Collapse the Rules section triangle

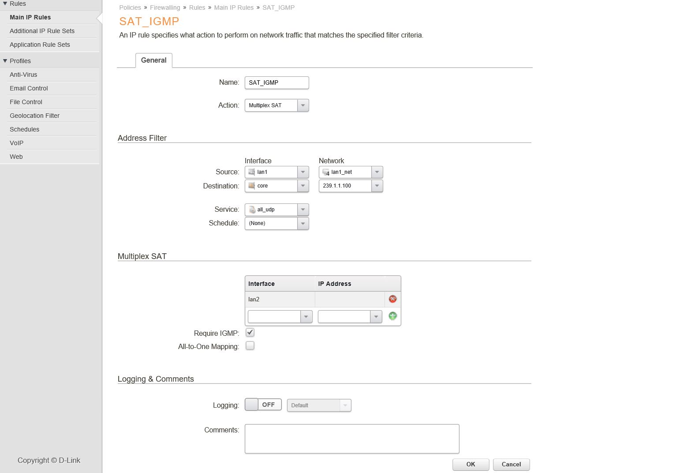coord(5,4)
